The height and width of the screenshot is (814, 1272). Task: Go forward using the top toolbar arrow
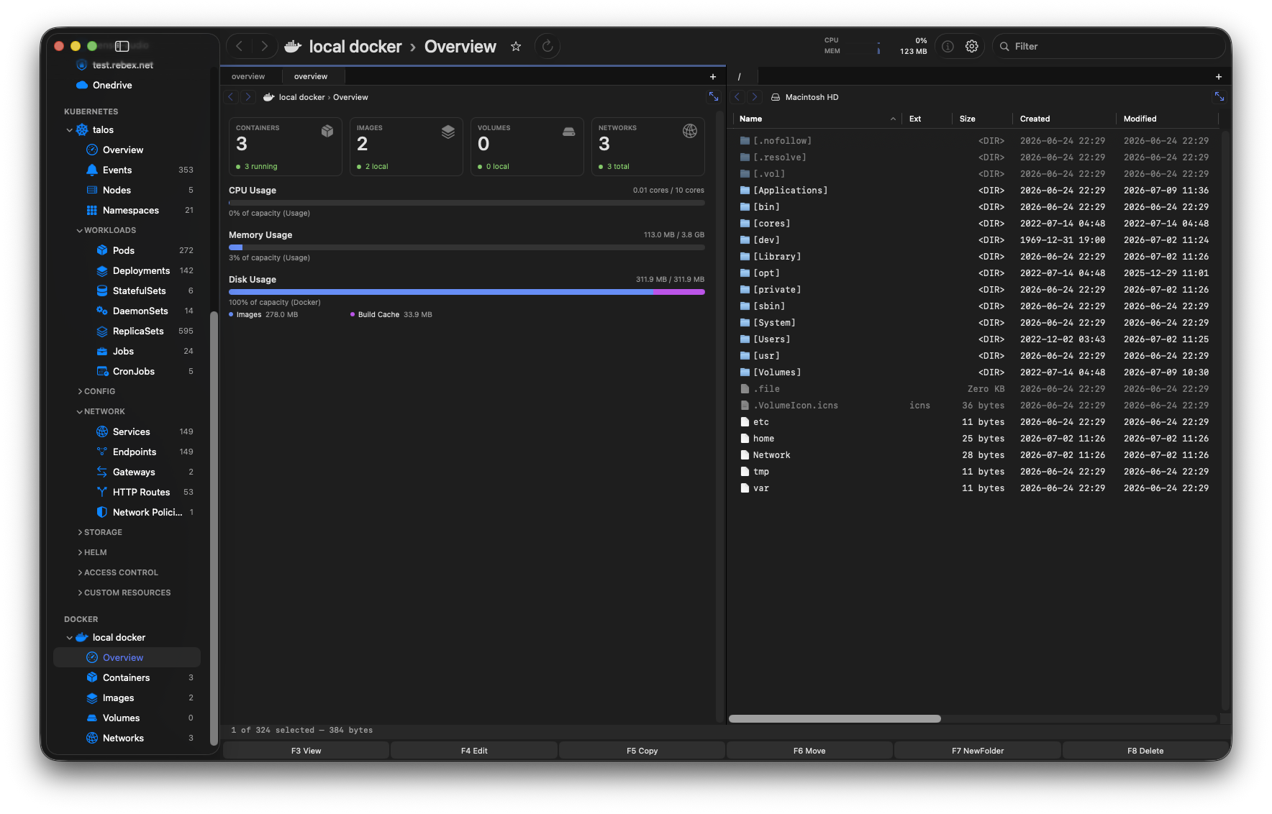coord(264,46)
